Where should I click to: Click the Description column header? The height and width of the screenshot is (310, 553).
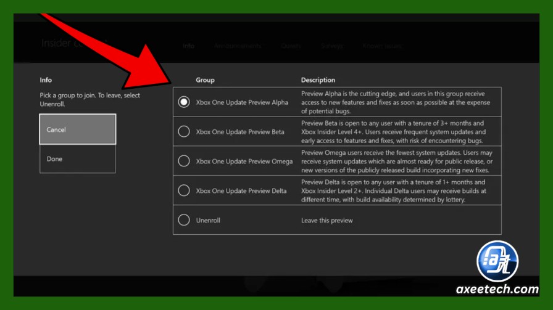click(x=318, y=80)
